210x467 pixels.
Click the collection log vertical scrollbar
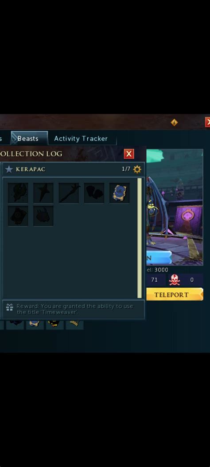click(140, 238)
